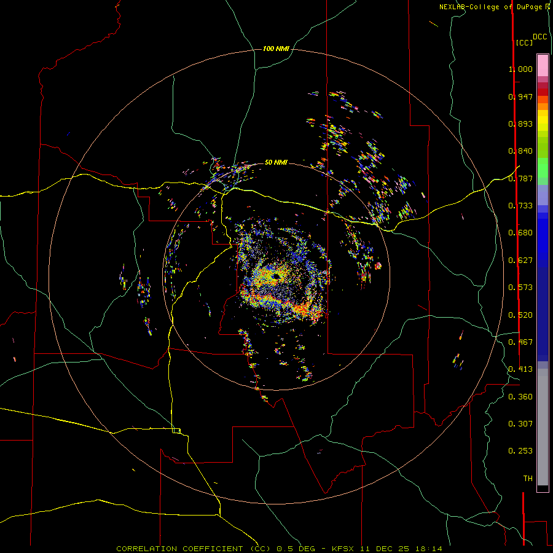553x553 pixels.
Task: Click the 0.947 value on the color scale
Action: click(520, 96)
